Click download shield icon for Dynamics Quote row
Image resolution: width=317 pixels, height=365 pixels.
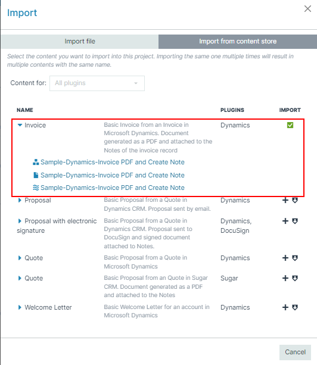295,258
